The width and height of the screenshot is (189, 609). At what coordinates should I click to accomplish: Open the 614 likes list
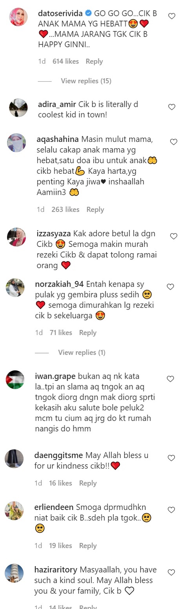click(65, 61)
